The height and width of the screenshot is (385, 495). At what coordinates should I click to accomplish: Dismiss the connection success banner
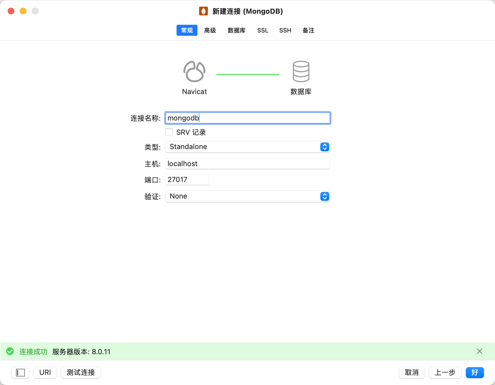(x=480, y=351)
